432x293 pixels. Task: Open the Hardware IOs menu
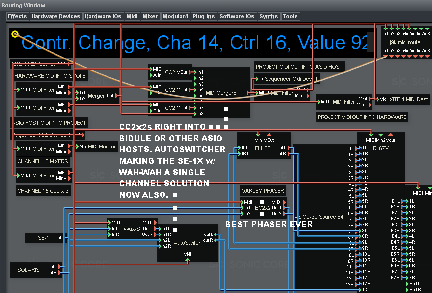coord(103,16)
